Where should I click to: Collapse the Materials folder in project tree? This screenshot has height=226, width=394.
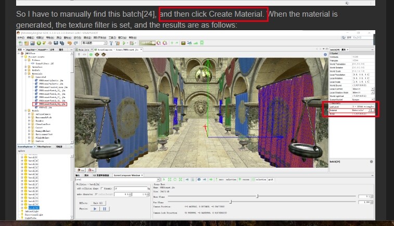pos(26,73)
